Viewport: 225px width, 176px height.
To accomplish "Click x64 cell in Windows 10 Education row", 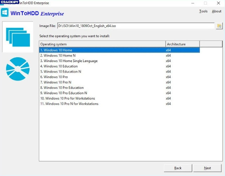I will pos(168,66).
